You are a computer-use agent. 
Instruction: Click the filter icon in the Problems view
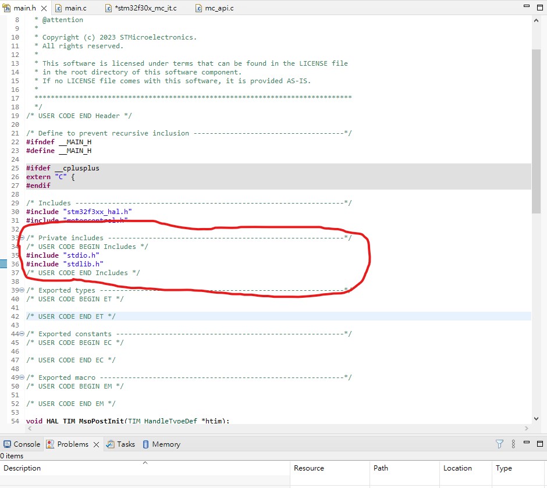499,444
